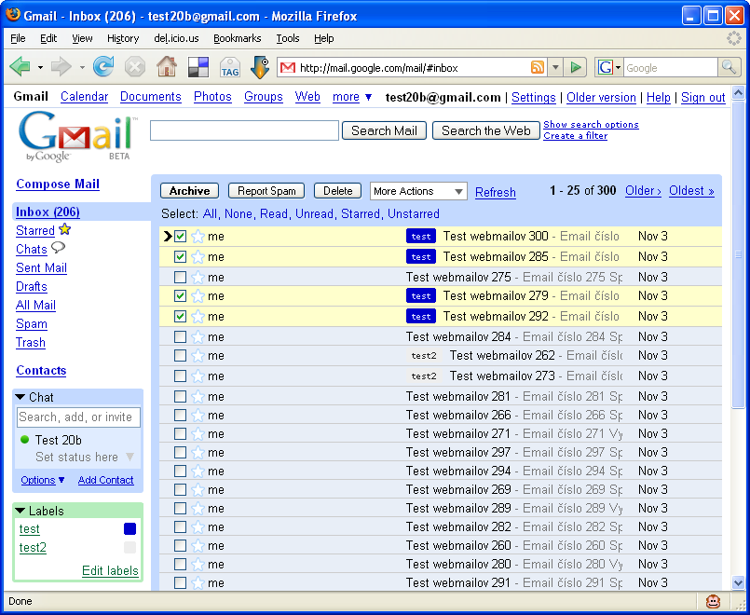
Task: Click the Report Spam button
Action: coord(266,191)
